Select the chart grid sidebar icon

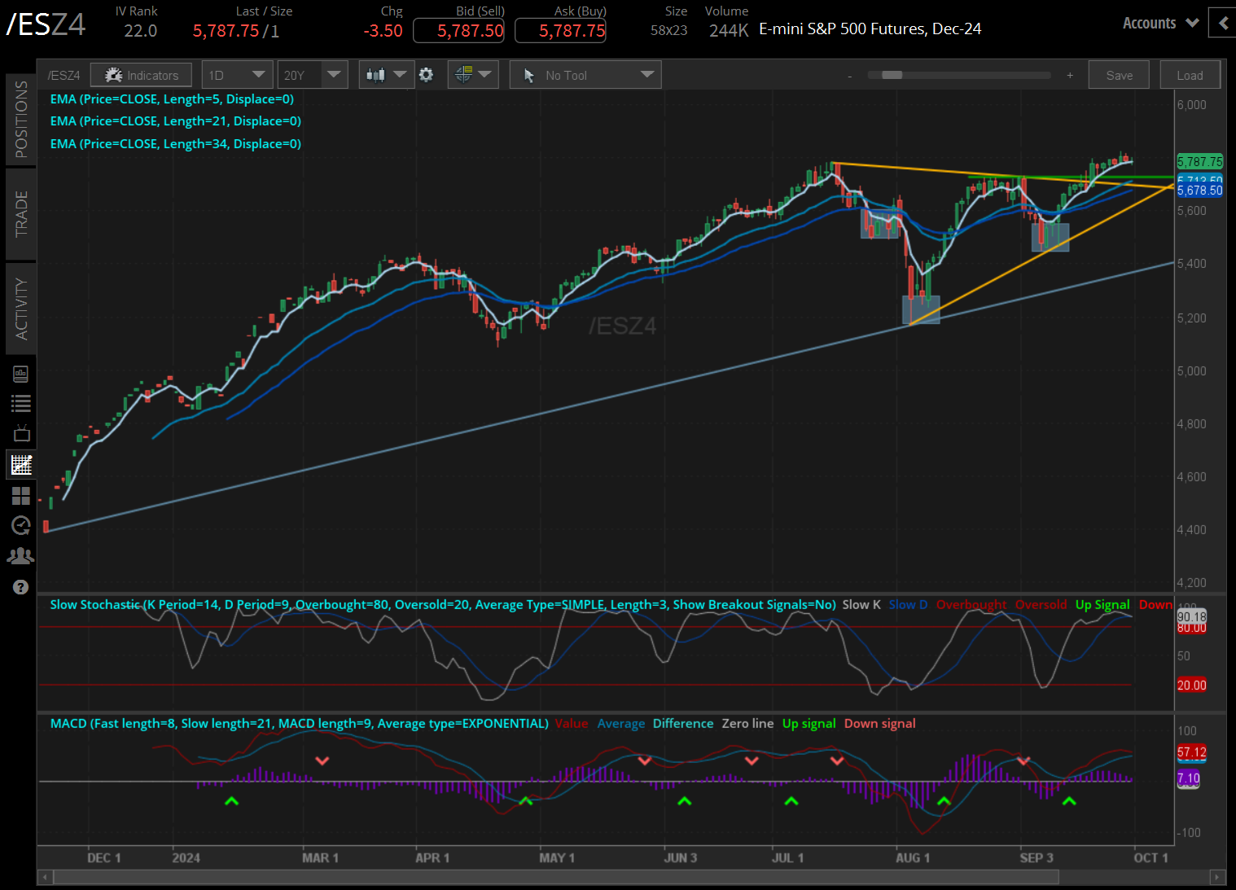pos(21,464)
